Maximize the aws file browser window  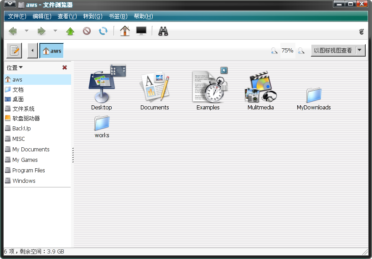351,4
